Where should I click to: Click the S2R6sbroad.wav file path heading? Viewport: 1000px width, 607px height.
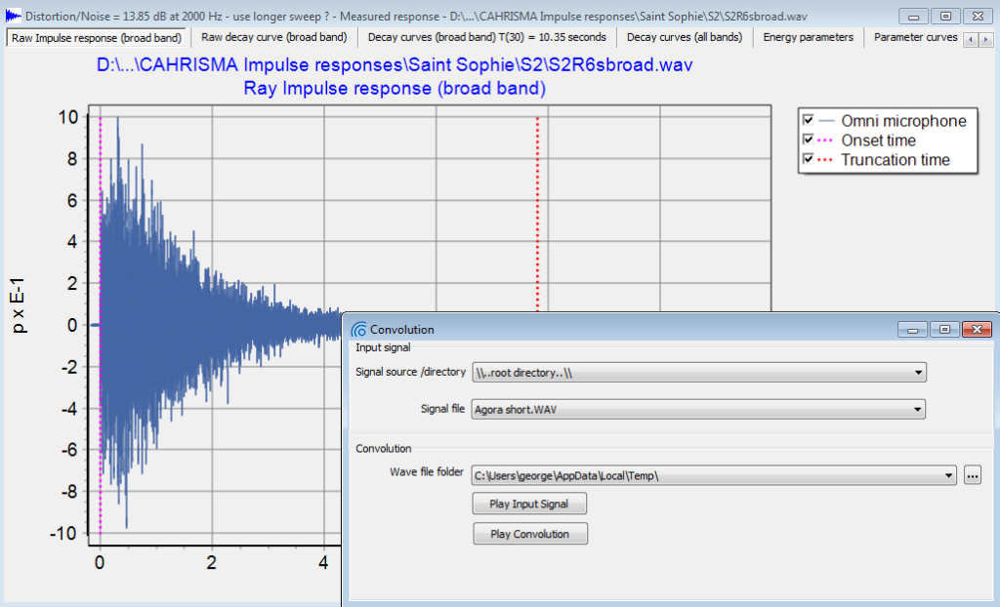395,64
